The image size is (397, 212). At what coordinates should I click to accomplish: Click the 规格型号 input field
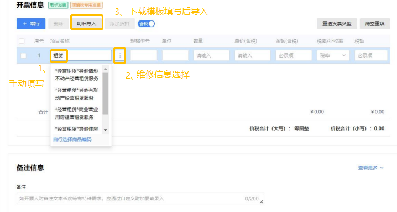point(144,55)
